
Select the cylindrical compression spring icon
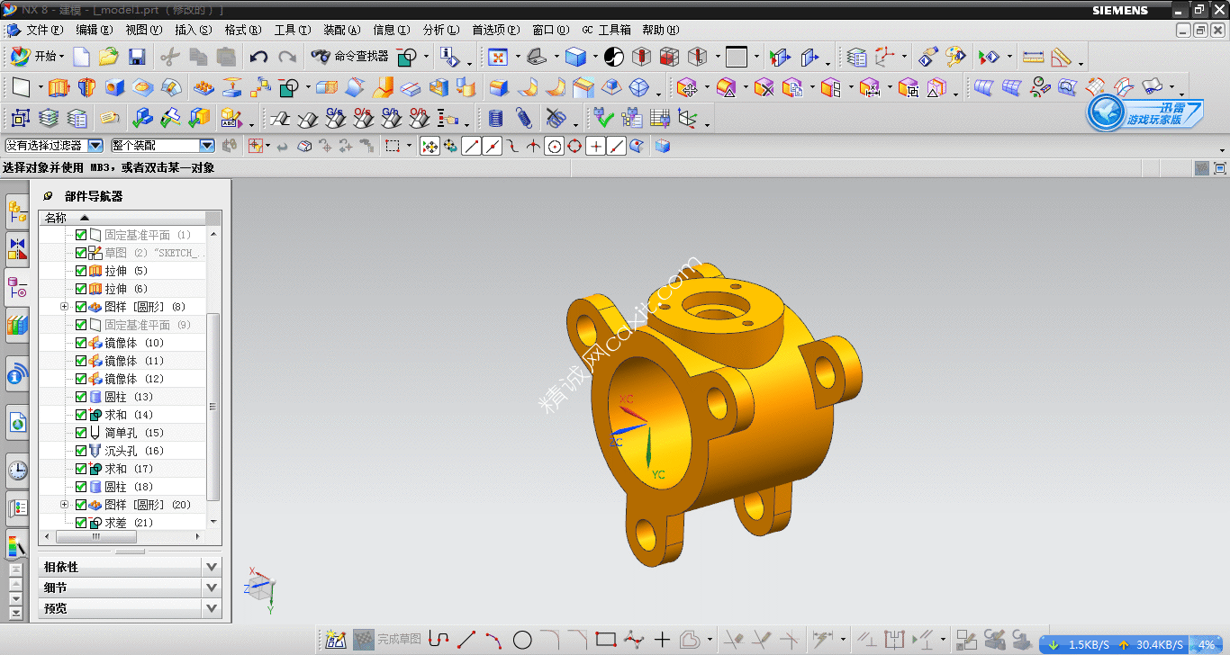coord(496,118)
